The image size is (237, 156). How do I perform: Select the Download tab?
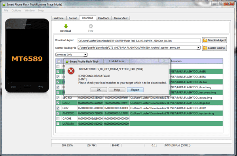click(x=87, y=18)
